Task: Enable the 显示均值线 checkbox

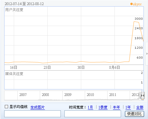Action: click(x=6, y=107)
